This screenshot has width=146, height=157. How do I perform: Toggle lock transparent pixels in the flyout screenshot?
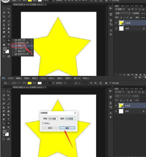[x=121, y=18]
